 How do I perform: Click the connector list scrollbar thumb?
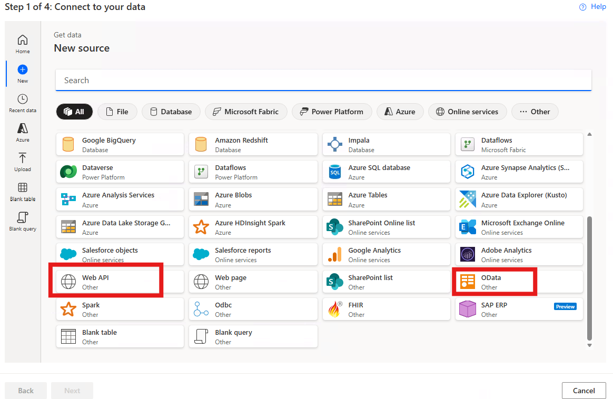click(589, 278)
